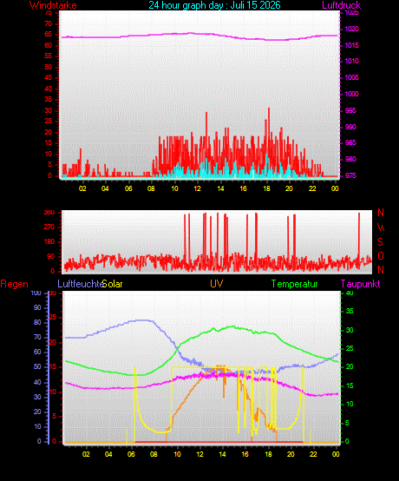399x481 pixels.
Task: Click the compass letter "O"
Action: click(x=381, y=256)
